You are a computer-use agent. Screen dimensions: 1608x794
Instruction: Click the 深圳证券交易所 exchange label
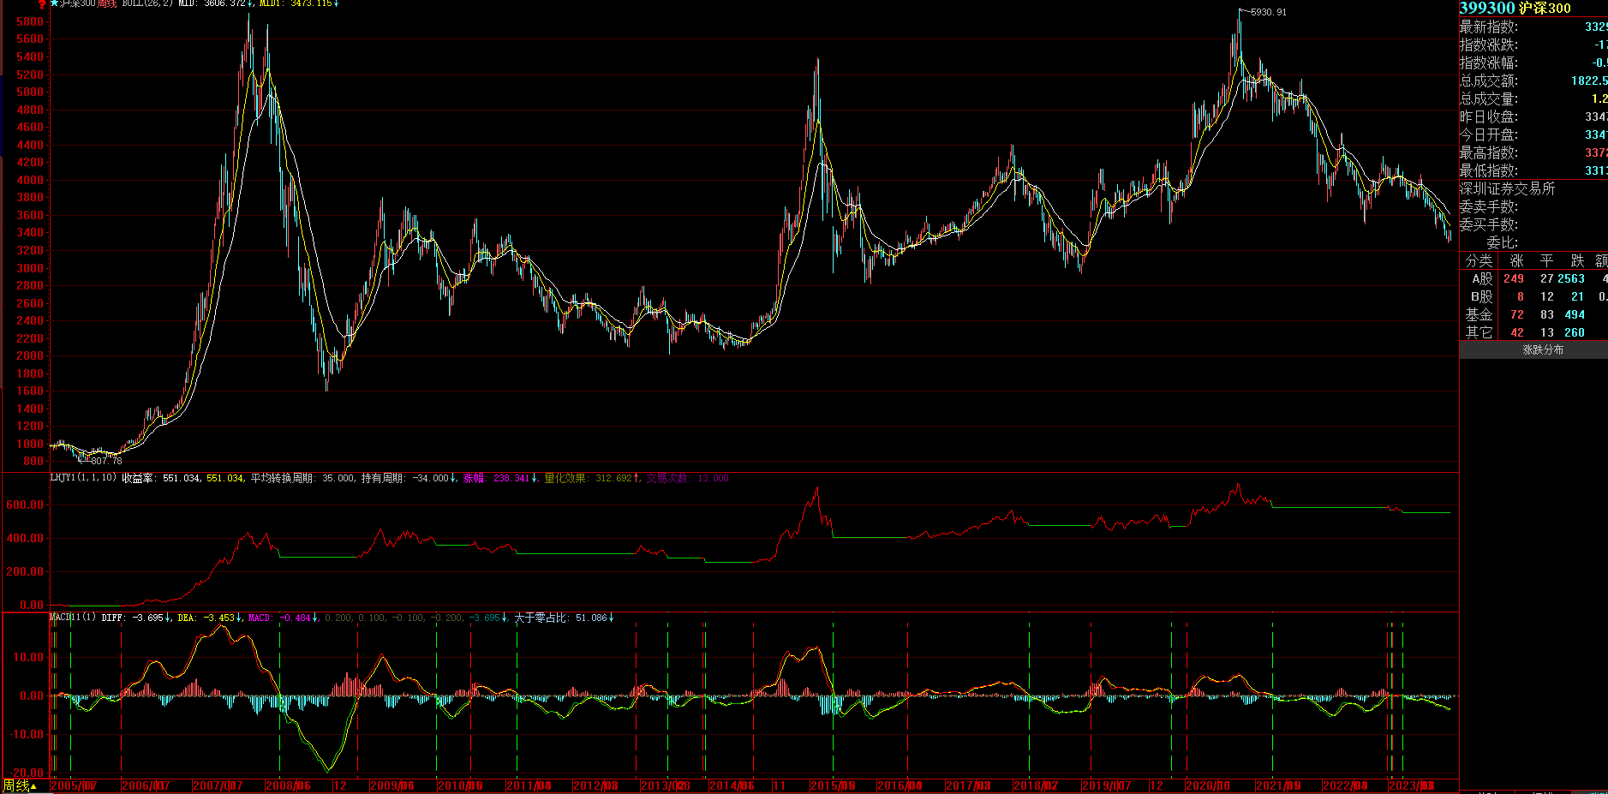point(1507,189)
